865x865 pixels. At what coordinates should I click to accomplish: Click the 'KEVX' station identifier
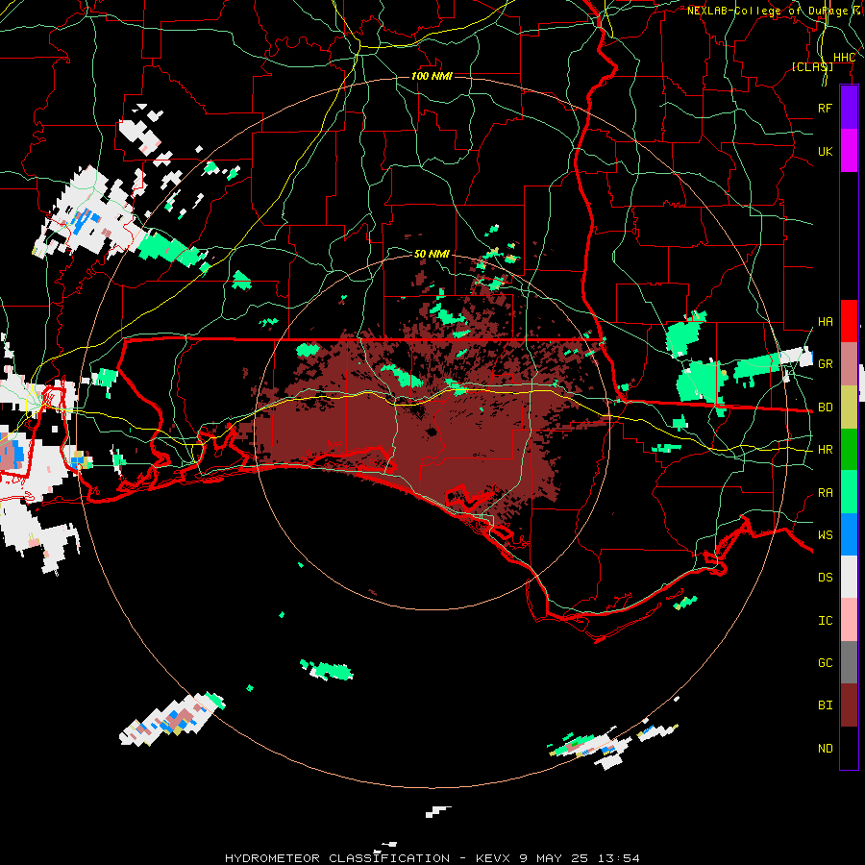point(494,858)
